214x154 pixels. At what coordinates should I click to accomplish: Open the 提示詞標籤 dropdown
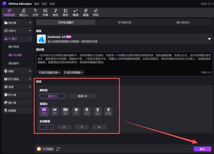click(73, 73)
